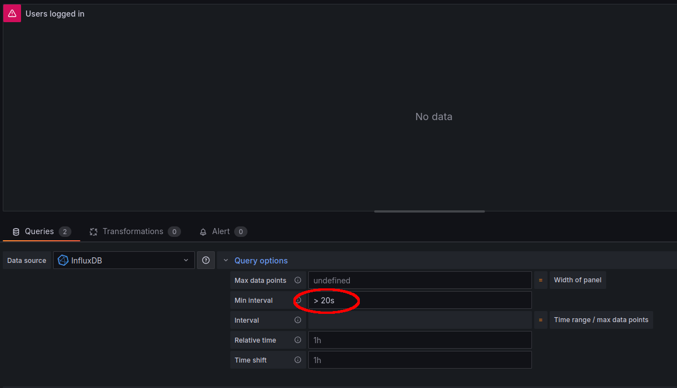Switch to the Queries tab
Image resolution: width=677 pixels, height=388 pixels.
42,231
